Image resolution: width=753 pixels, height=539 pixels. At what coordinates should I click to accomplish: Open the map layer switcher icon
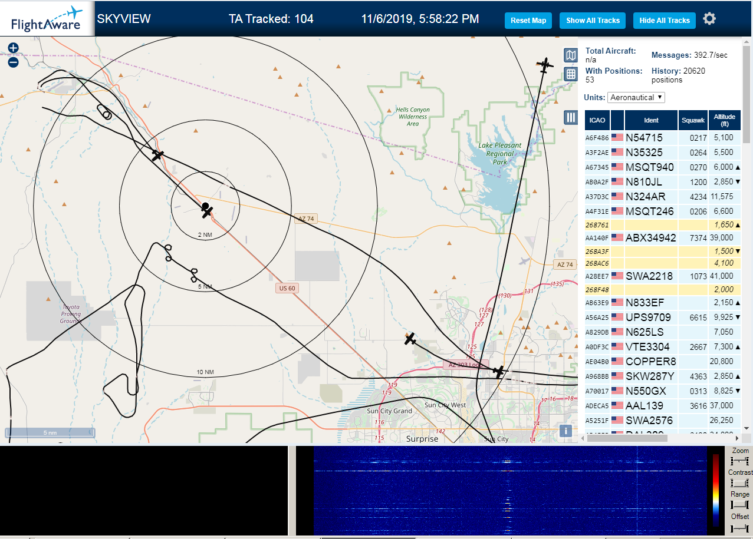click(570, 55)
